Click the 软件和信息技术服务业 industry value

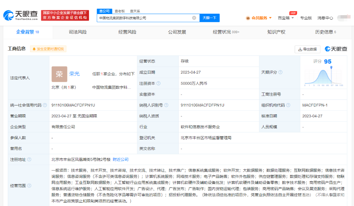[x=200, y=127]
